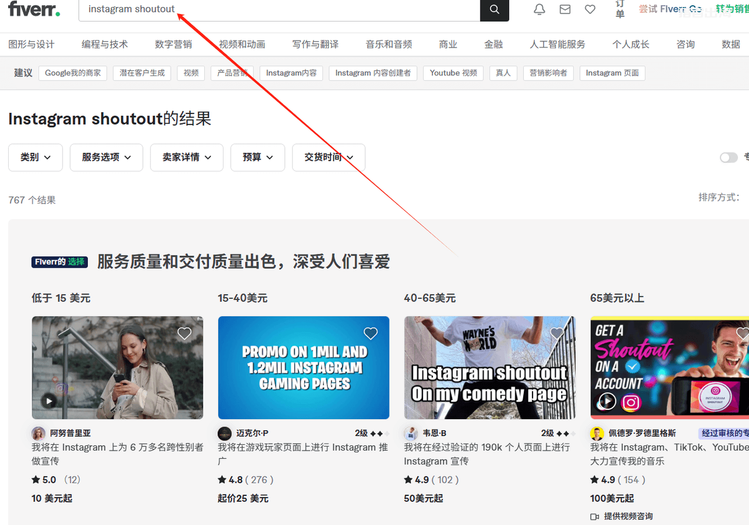Screen dimensions: 749x525
Task: Open notifications bell icon
Action: pyautogui.click(x=540, y=9)
